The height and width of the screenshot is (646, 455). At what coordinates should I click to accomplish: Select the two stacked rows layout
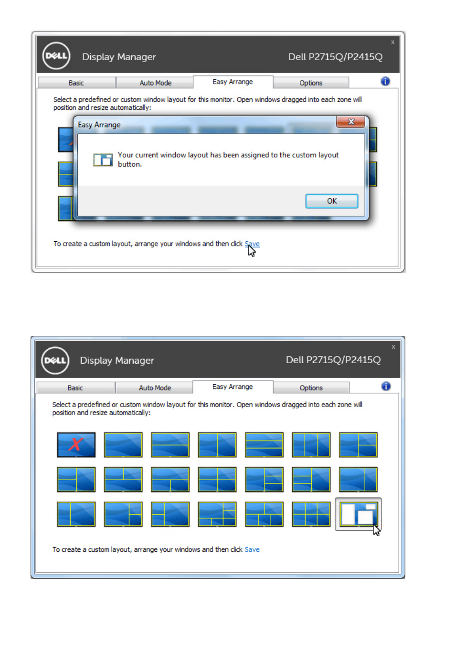[x=170, y=445]
